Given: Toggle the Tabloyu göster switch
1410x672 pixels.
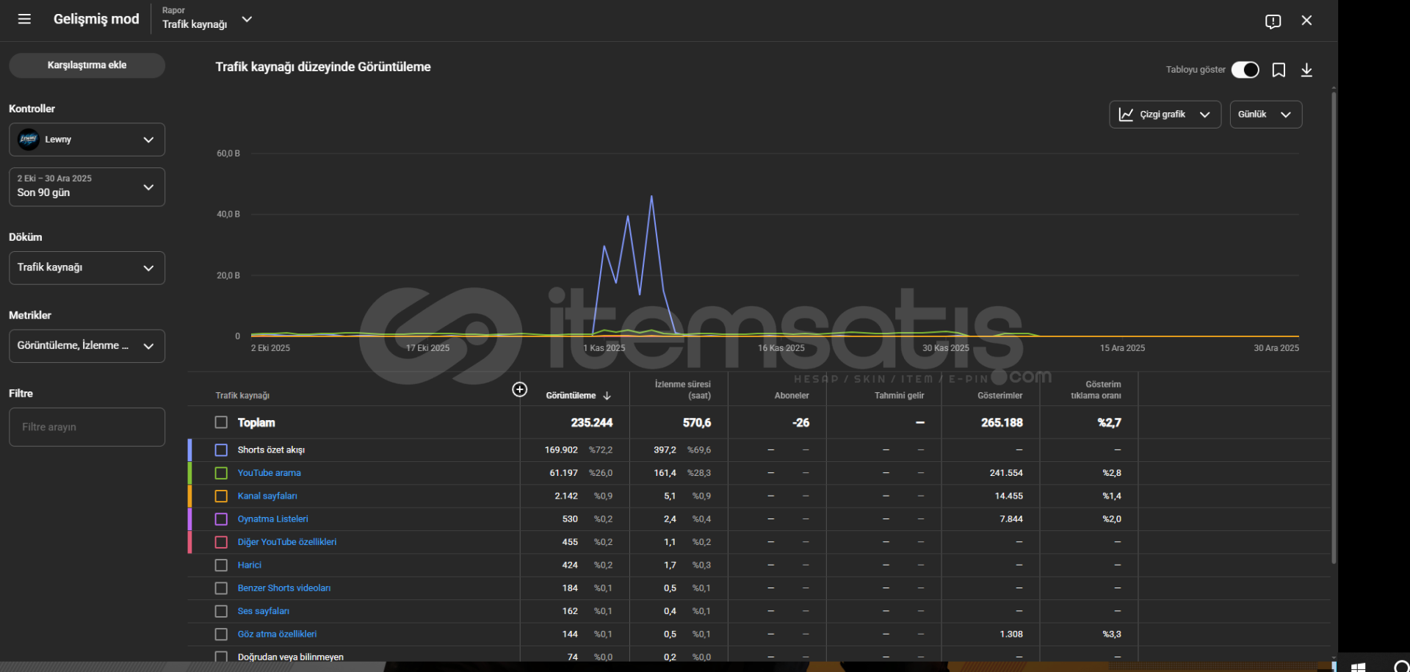Looking at the screenshot, I should [1245, 70].
